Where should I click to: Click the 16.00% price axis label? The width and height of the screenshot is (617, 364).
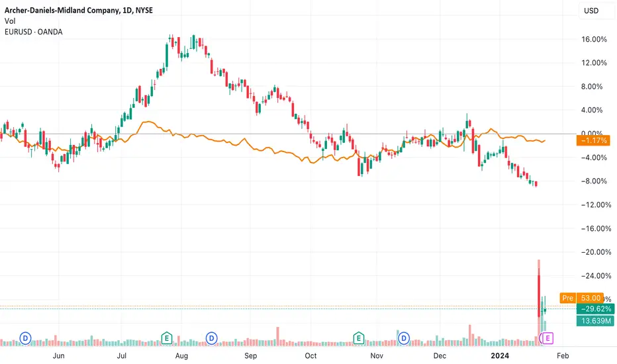point(594,39)
